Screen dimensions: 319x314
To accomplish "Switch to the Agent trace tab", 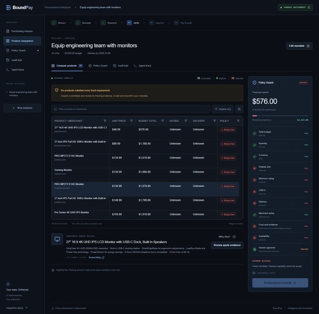I will point(142,66).
